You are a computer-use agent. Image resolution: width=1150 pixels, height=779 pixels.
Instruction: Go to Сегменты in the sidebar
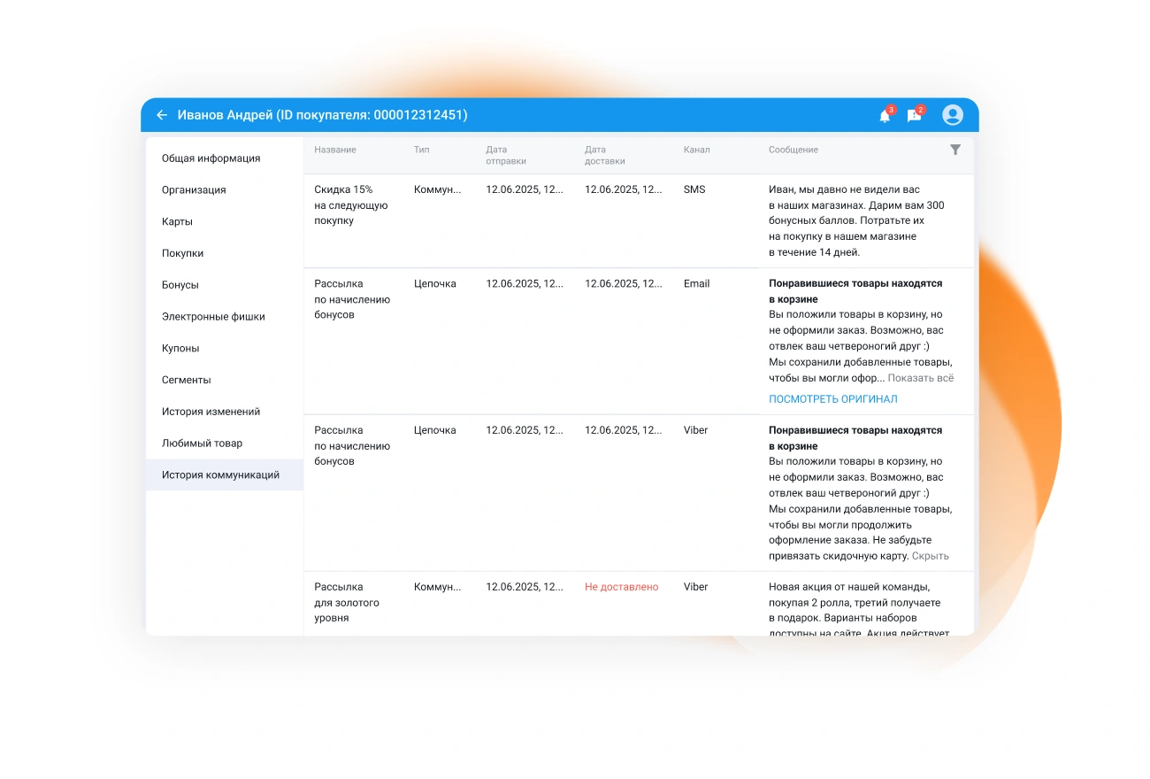pyautogui.click(x=186, y=380)
